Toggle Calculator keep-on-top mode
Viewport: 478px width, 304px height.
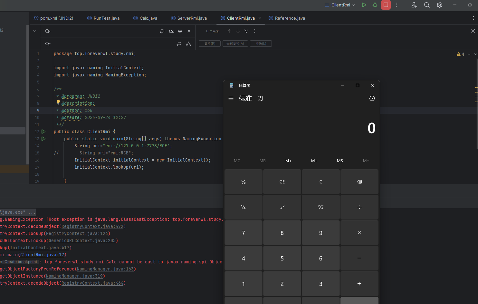tap(260, 98)
